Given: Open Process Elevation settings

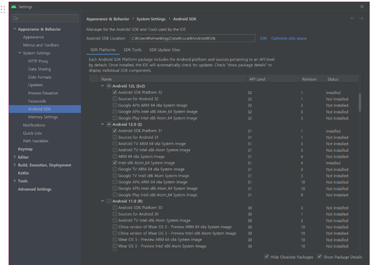Looking at the screenshot, I should tap(43, 93).
